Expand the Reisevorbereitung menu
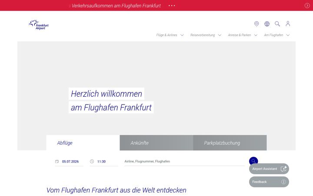The image size is (313, 196). tap(206, 35)
